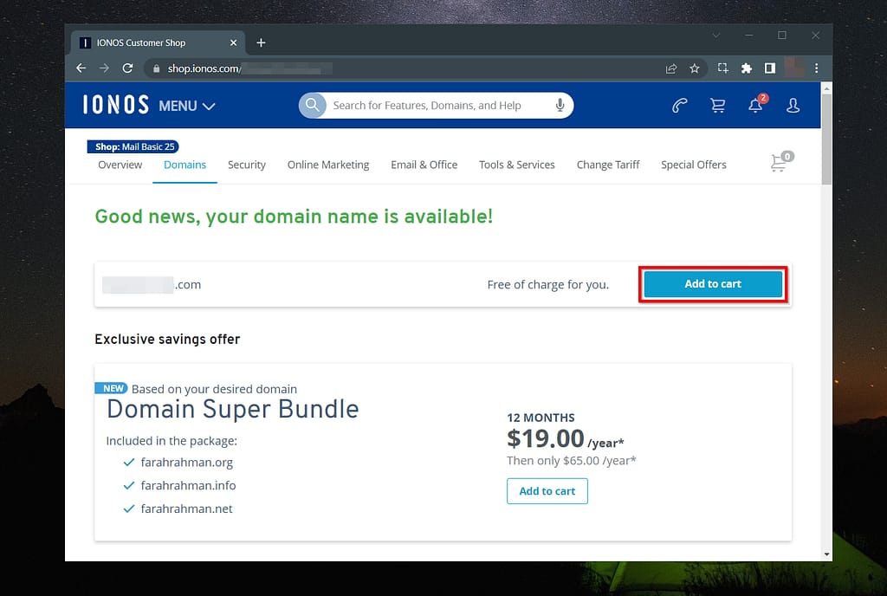Click the scrollbar down arrow
The width and height of the screenshot is (887, 596).
(826, 554)
